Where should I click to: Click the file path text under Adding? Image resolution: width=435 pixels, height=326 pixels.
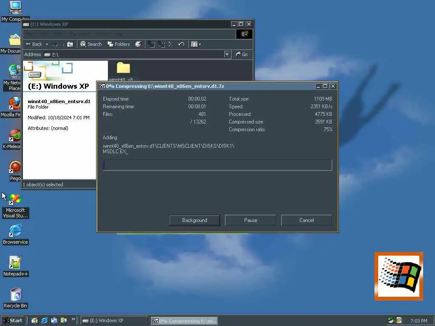point(168,149)
